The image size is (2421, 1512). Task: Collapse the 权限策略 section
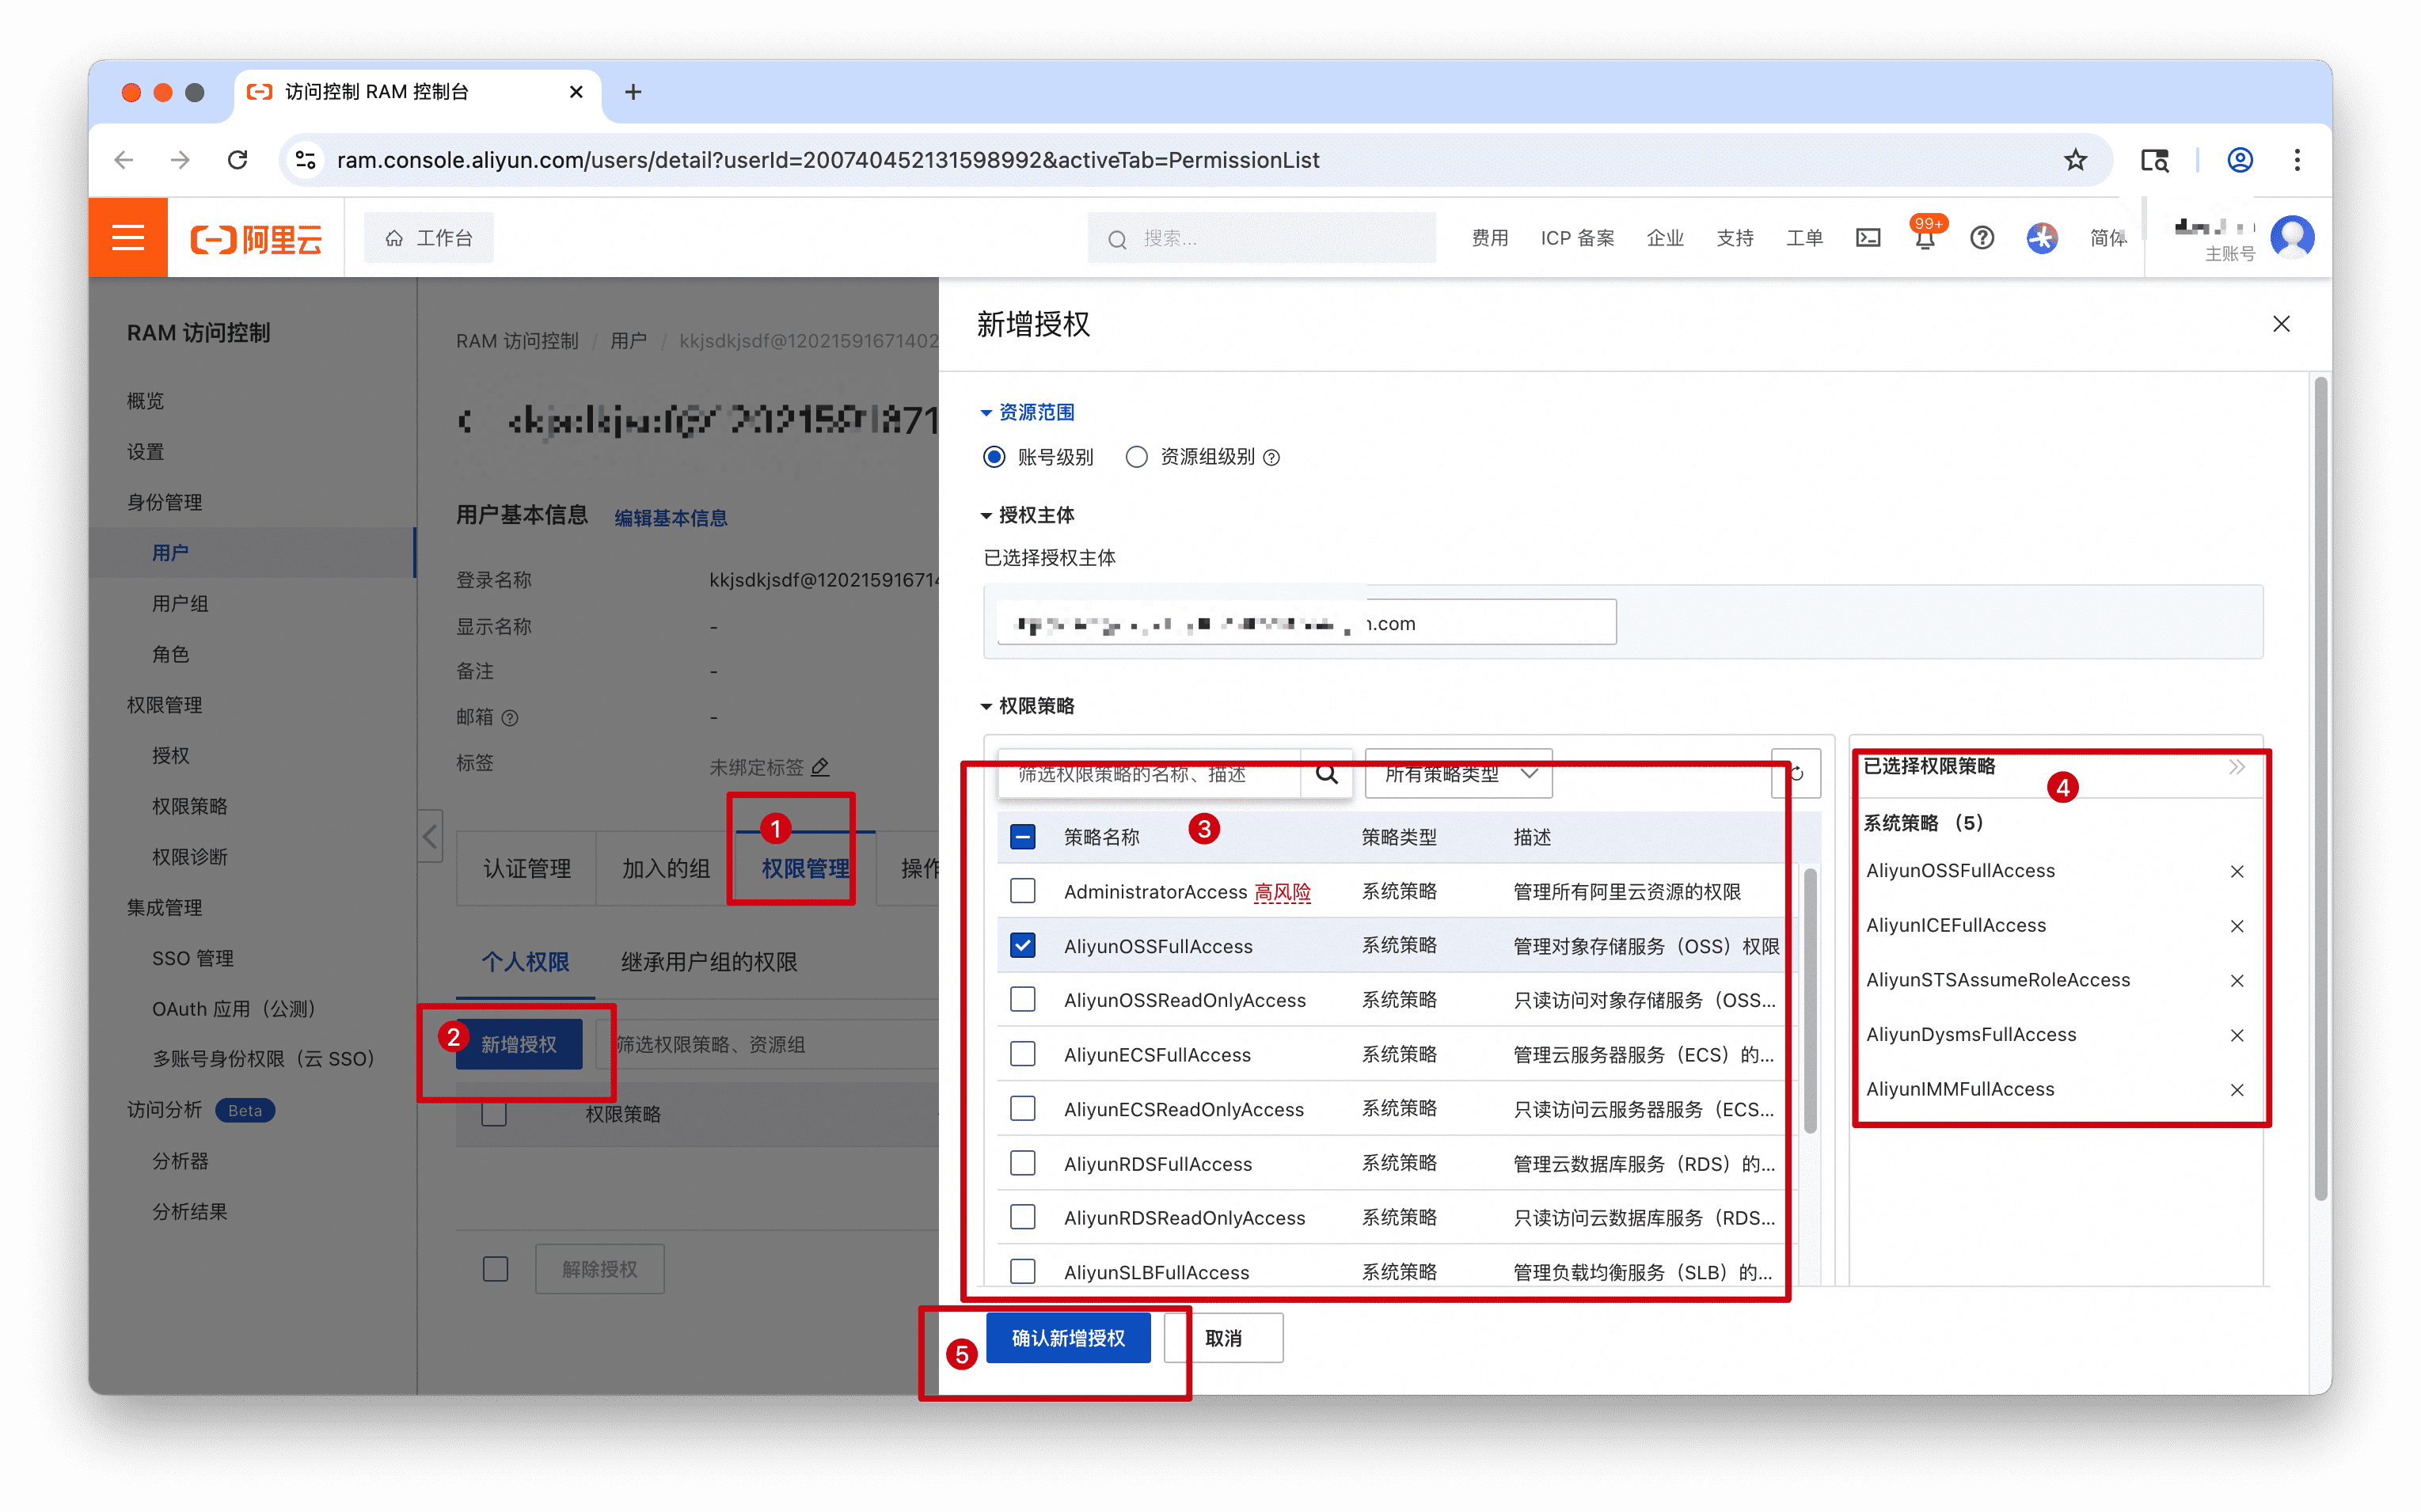tap(986, 706)
